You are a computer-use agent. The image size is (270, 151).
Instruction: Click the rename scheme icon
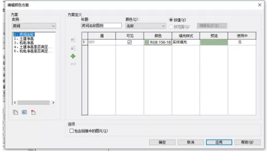[24, 112]
